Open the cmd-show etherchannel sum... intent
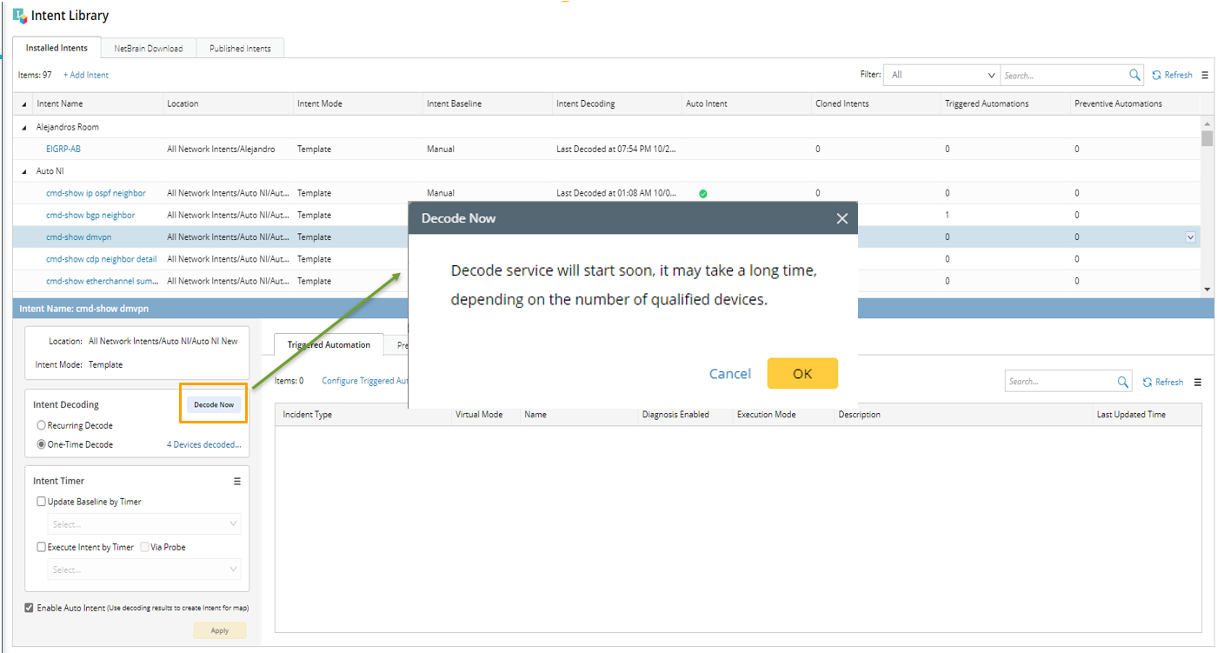Viewport: 1217px width, 653px height. tap(102, 281)
